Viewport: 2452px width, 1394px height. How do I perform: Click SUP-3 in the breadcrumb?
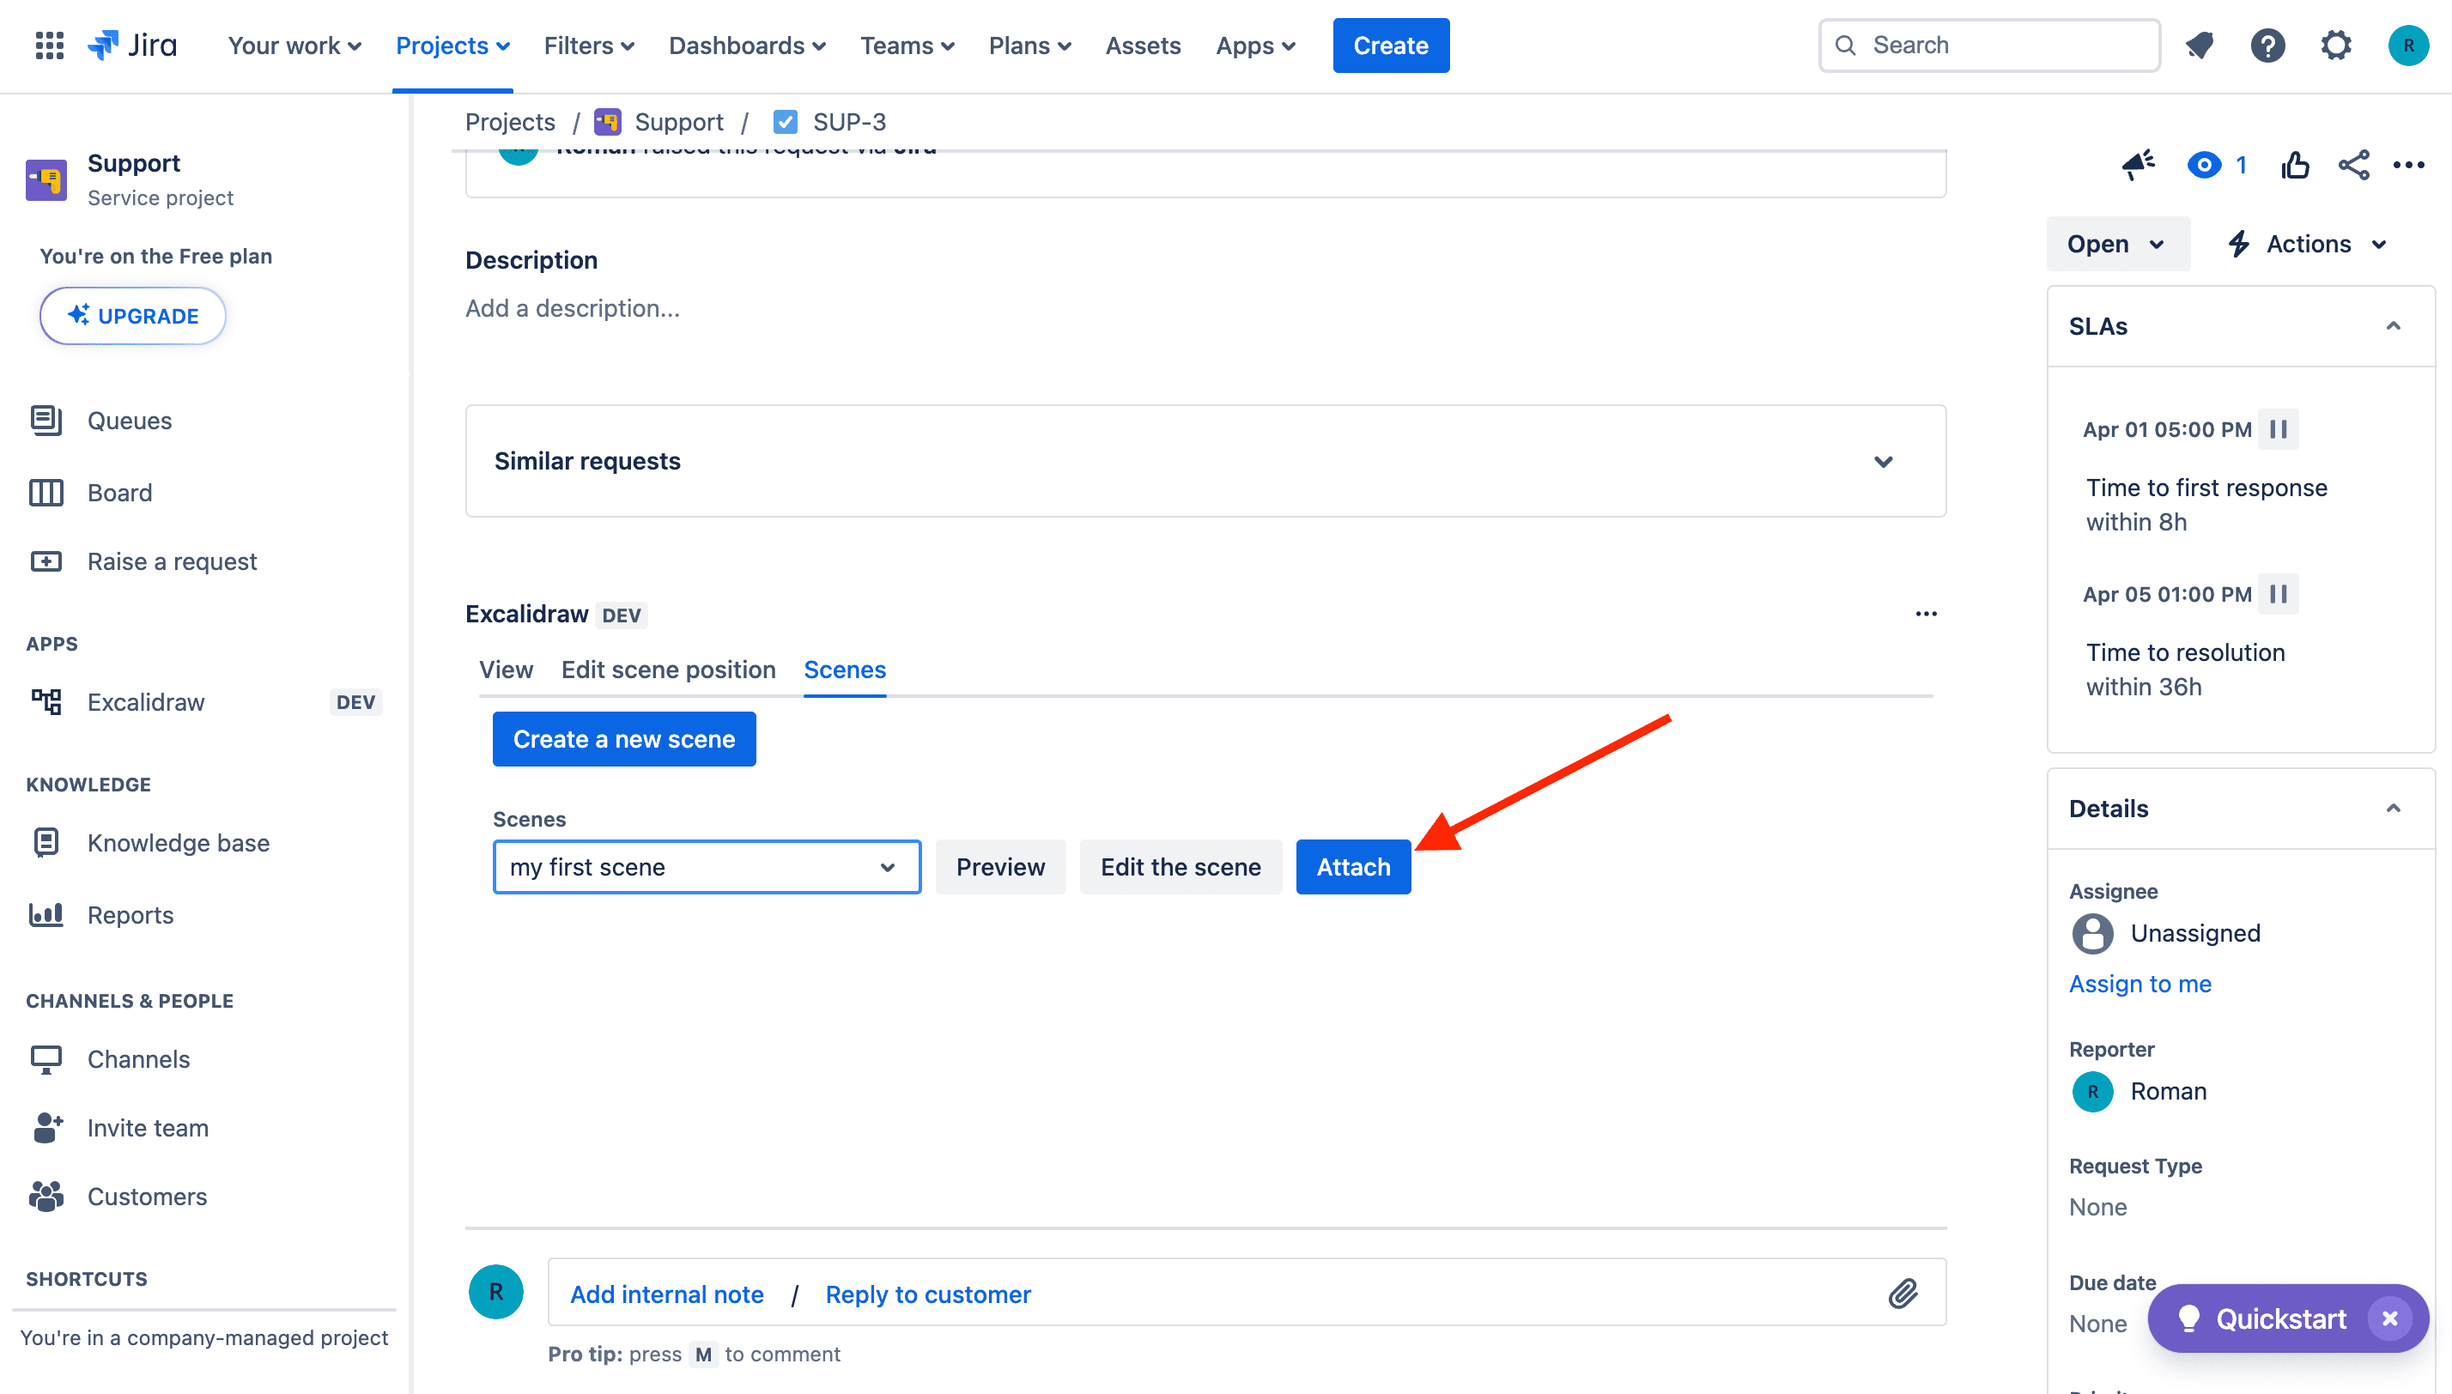849,122
